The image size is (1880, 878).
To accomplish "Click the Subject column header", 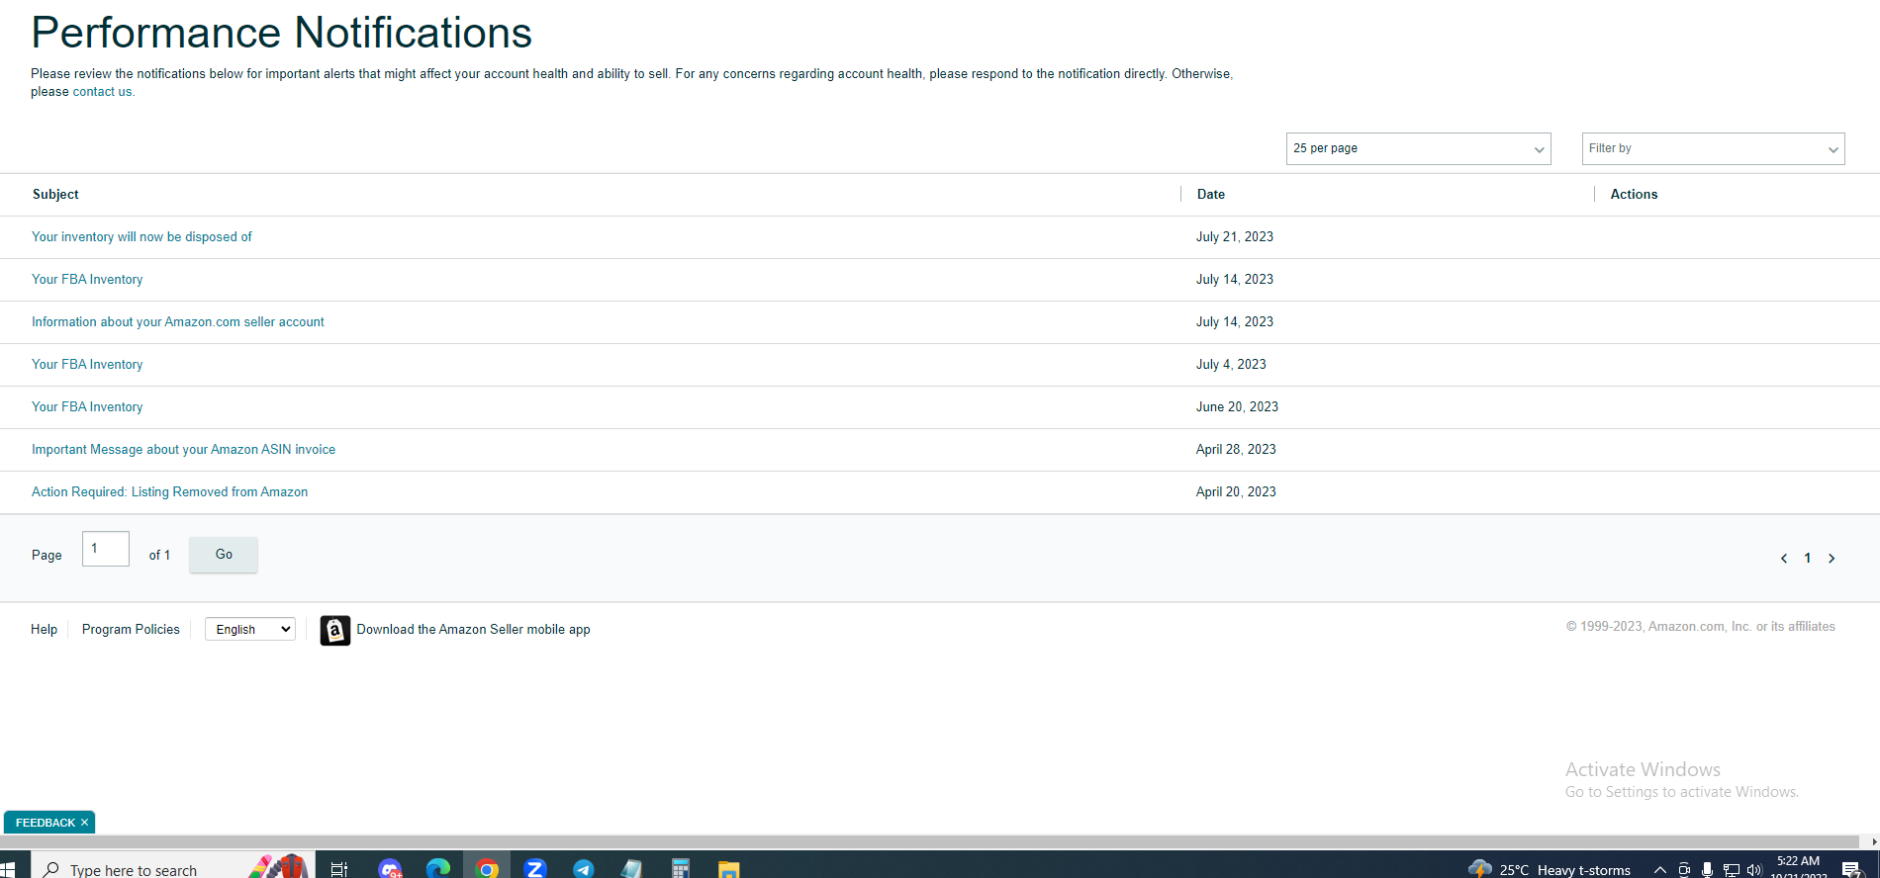I will click(55, 195).
